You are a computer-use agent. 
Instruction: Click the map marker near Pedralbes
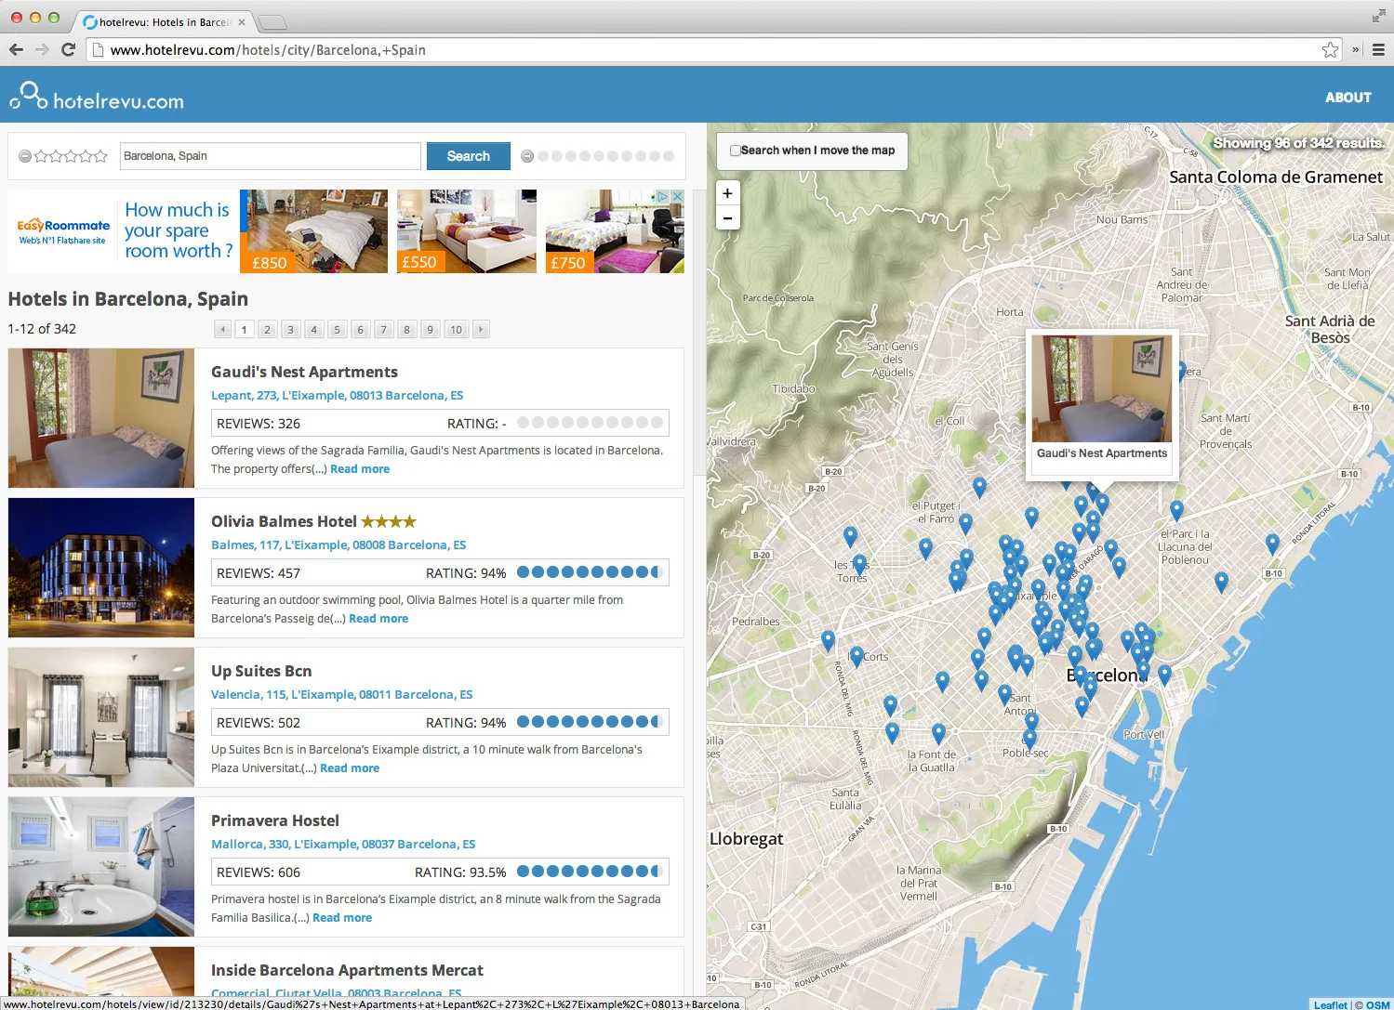point(828,640)
